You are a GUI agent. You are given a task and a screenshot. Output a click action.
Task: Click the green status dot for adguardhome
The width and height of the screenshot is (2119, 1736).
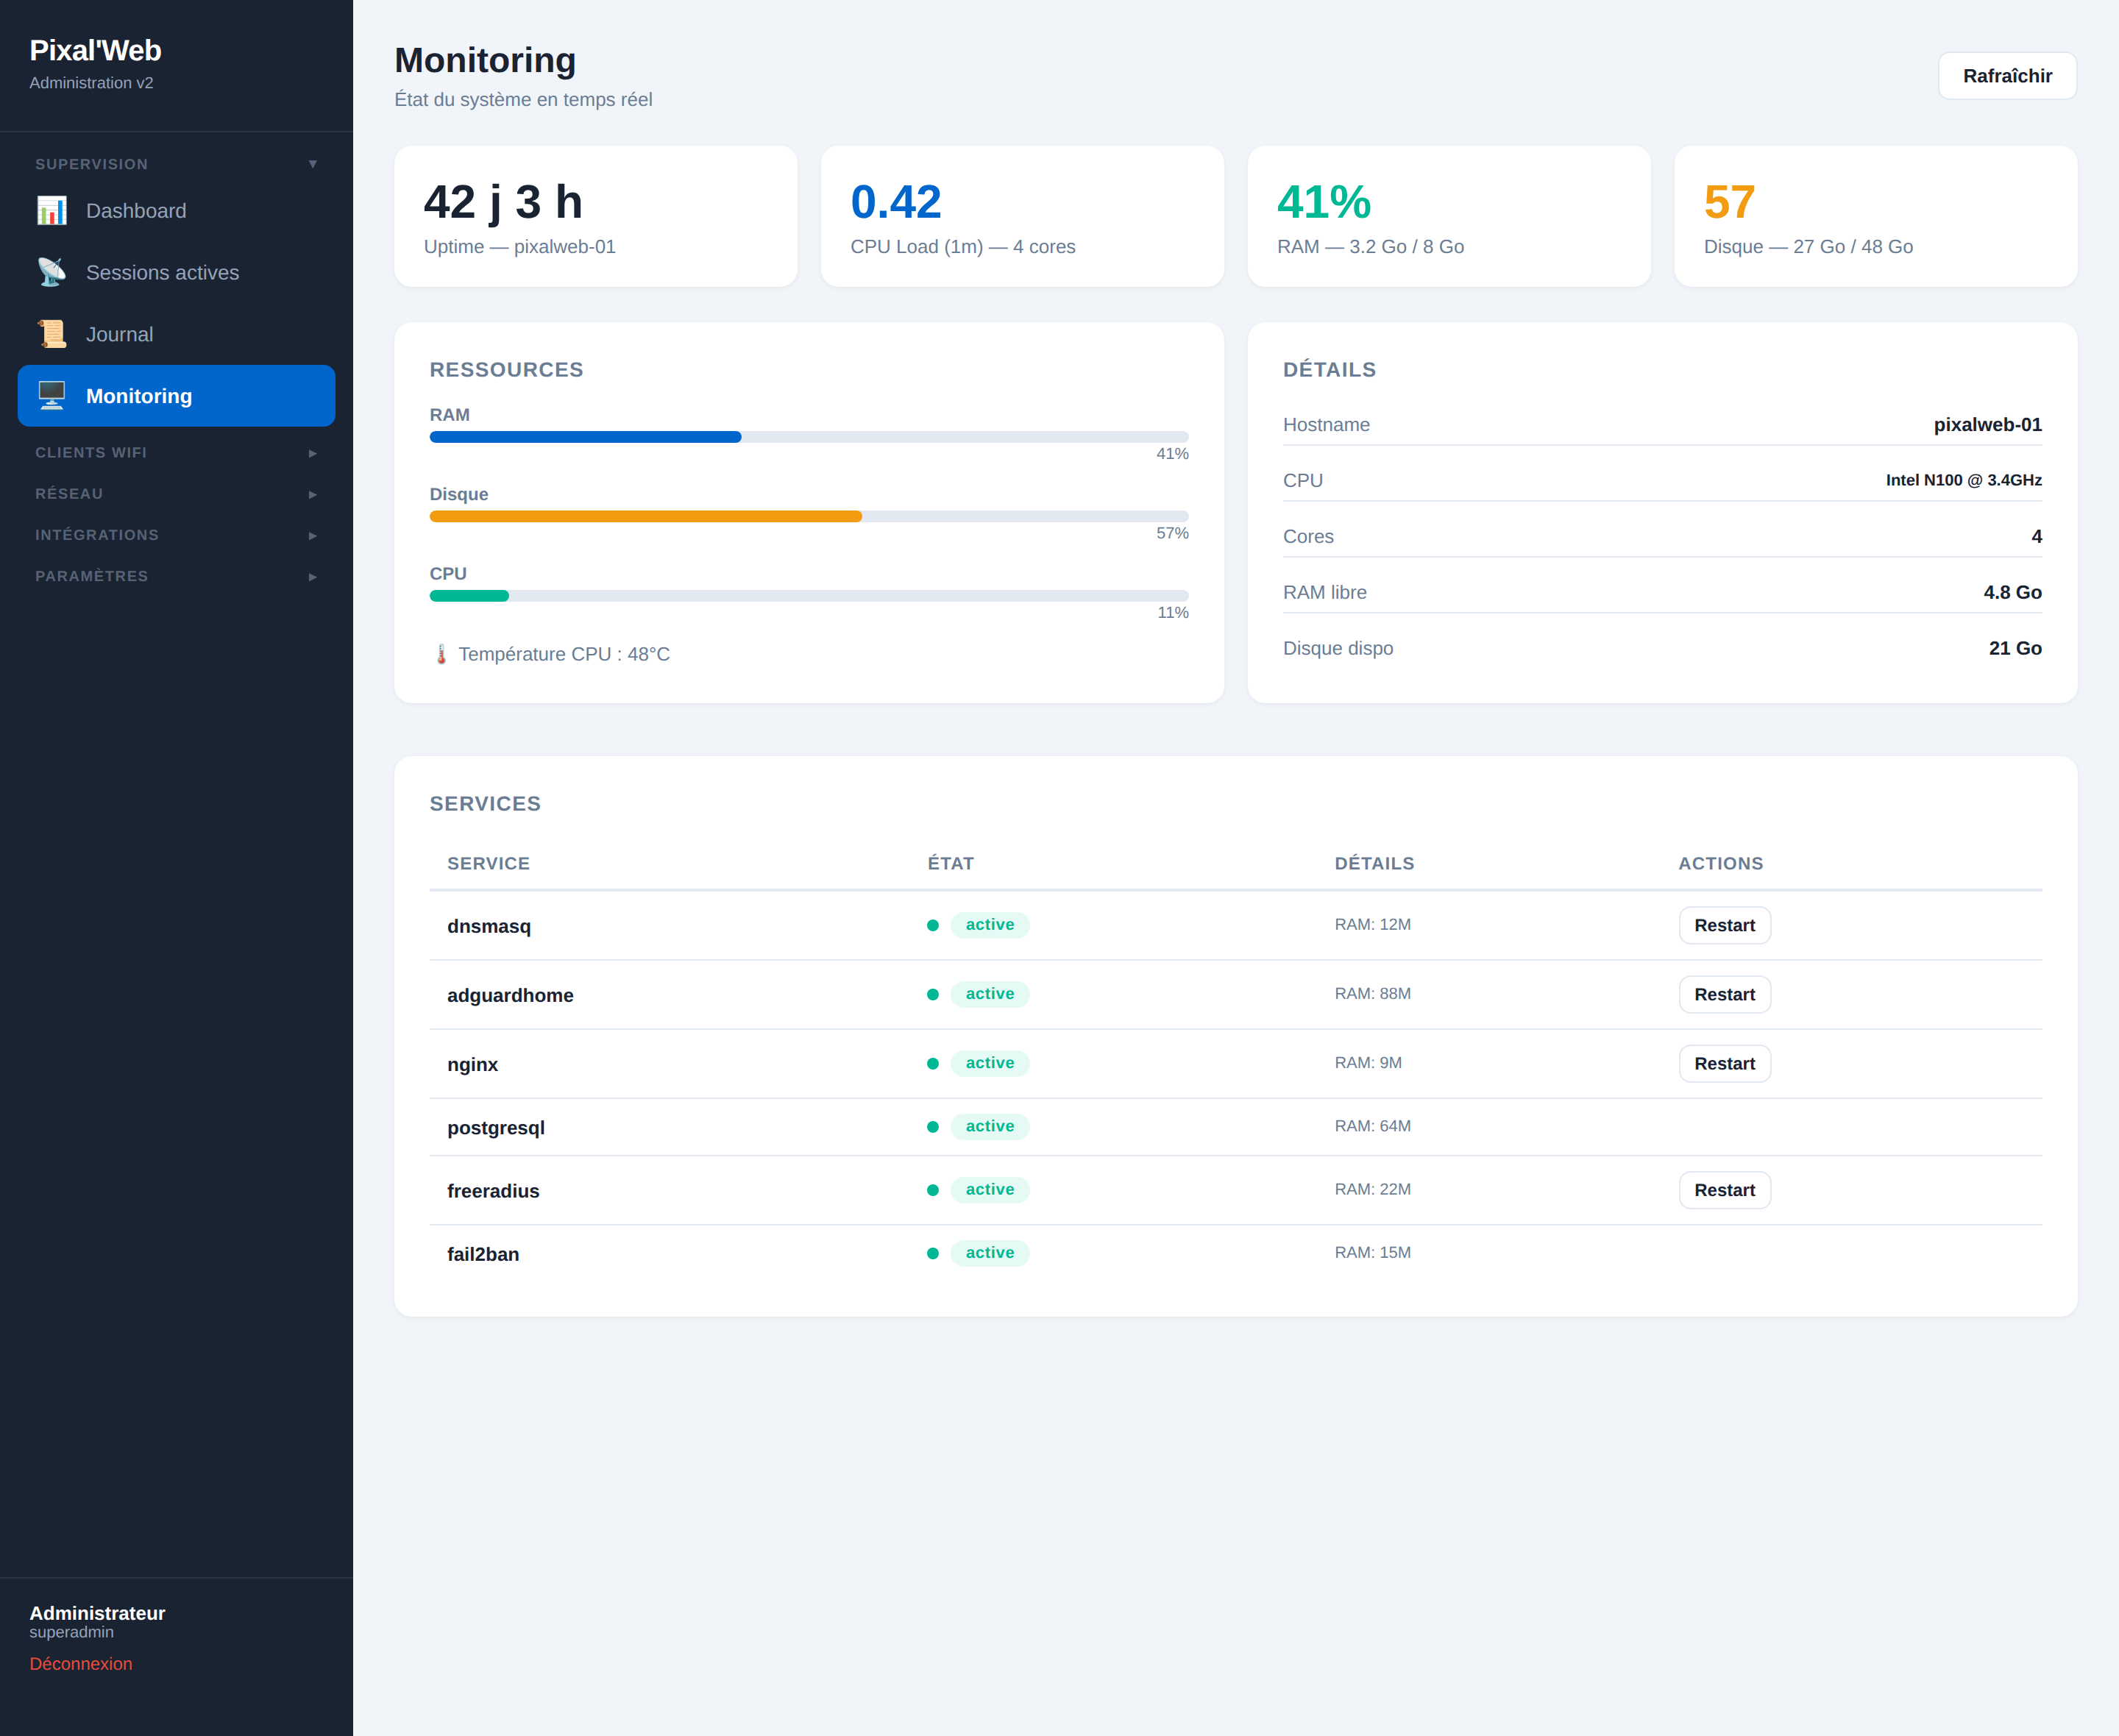tap(933, 995)
